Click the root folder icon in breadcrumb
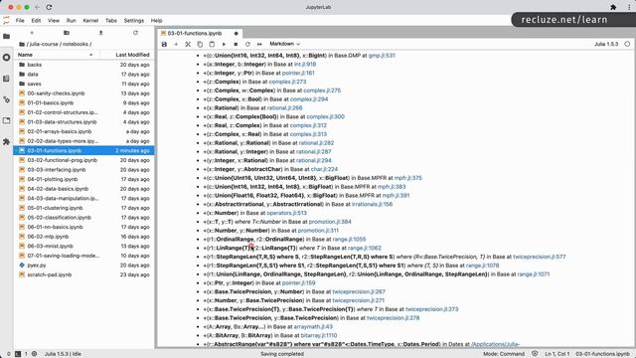The height and width of the screenshot is (358, 636). [22, 44]
